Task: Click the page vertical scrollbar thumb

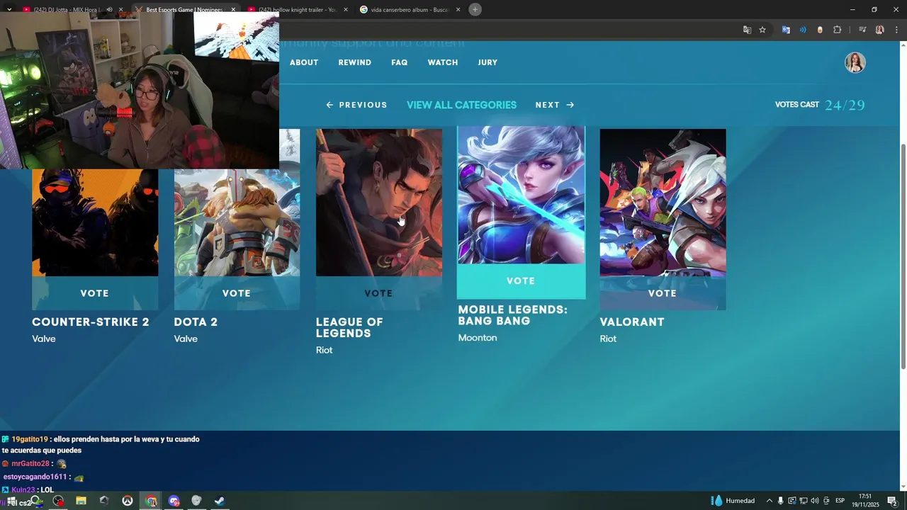Action: point(903,255)
